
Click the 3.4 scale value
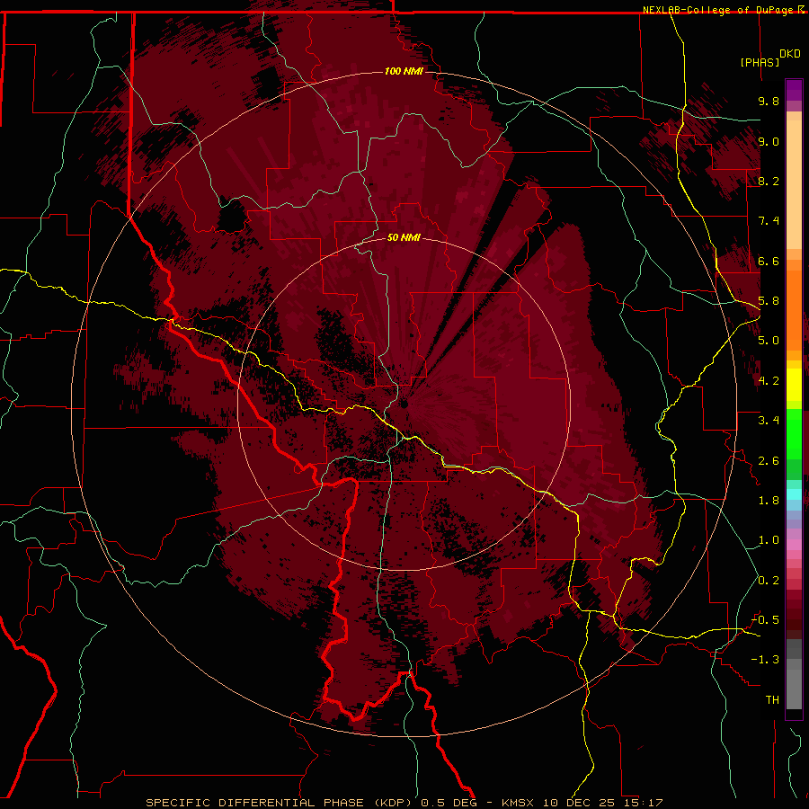(769, 421)
